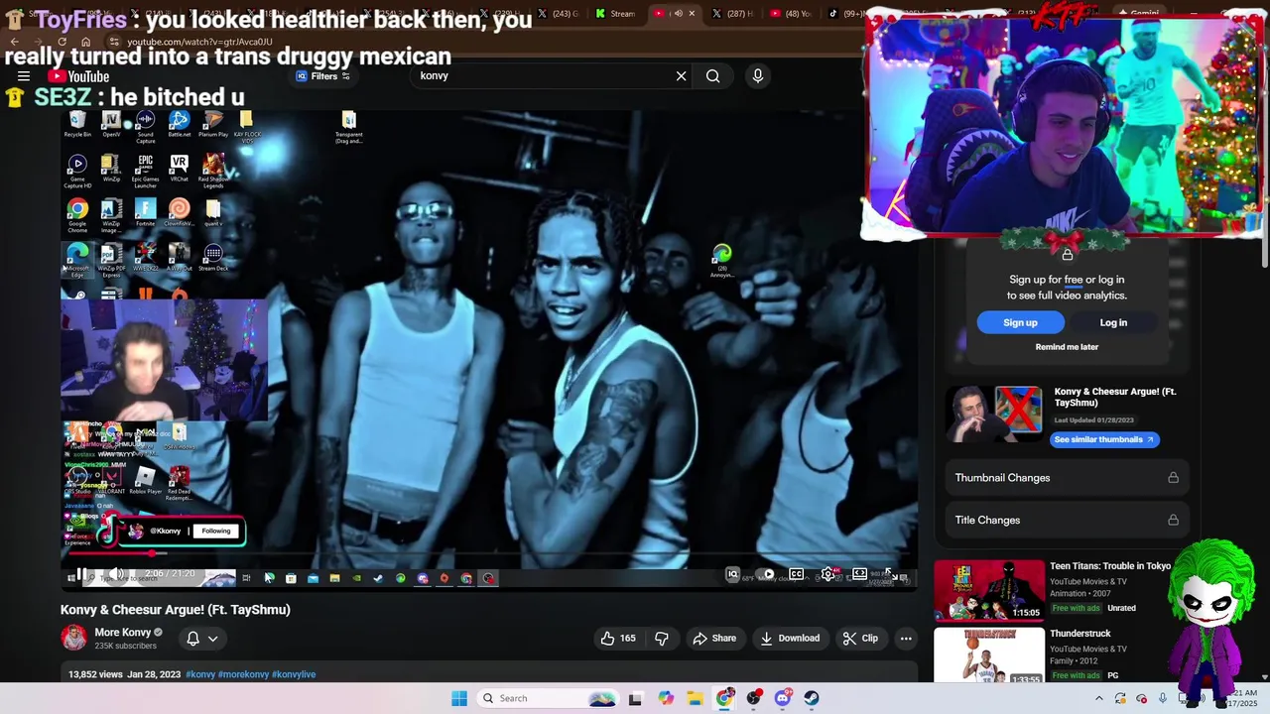This screenshot has width=1270, height=714.
Task: Expand the notification bell dropdown
Action: (x=201, y=639)
